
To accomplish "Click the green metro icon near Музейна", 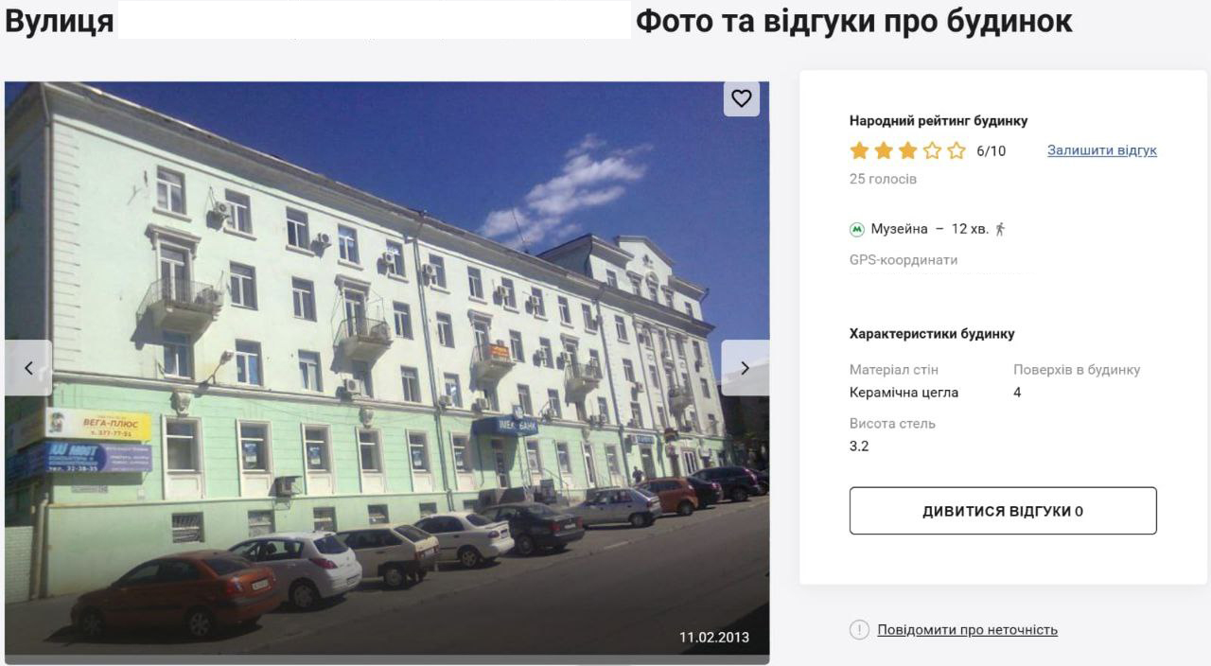I will tap(857, 229).
